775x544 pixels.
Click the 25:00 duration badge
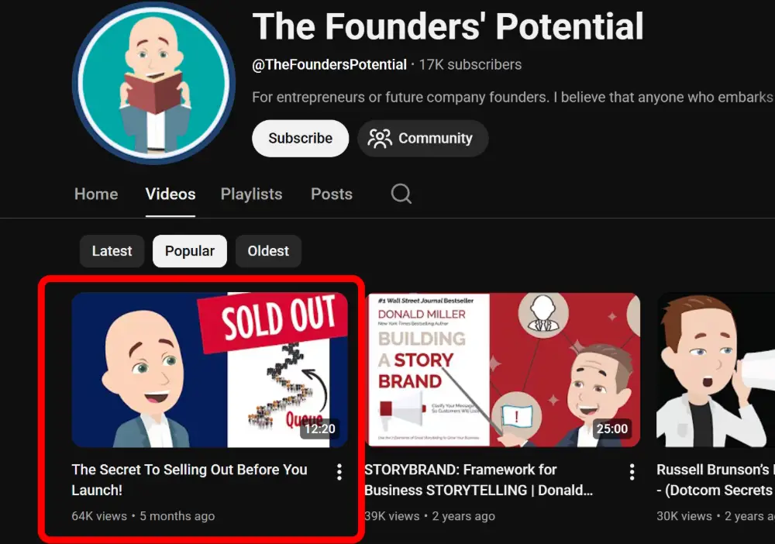pos(612,429)
